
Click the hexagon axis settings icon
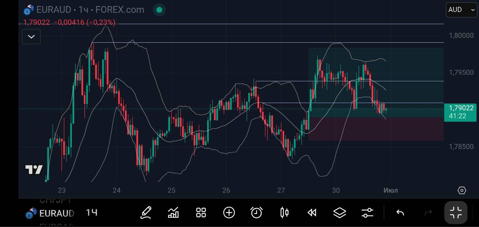click(x=462, y=190)
